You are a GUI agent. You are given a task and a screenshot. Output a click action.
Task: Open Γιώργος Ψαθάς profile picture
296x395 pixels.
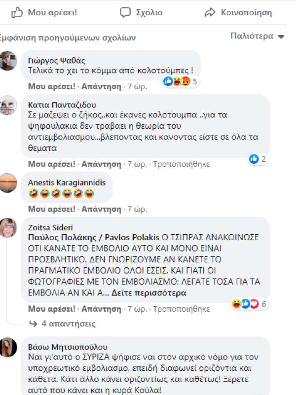(x=8, y=61)
